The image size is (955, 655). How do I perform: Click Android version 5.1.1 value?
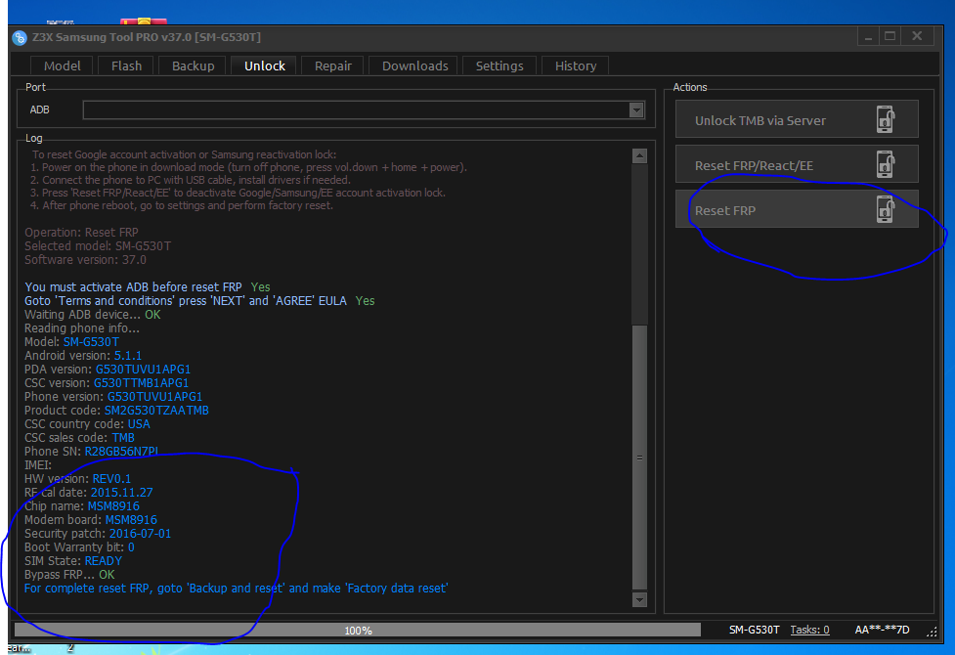pos(128,356)
